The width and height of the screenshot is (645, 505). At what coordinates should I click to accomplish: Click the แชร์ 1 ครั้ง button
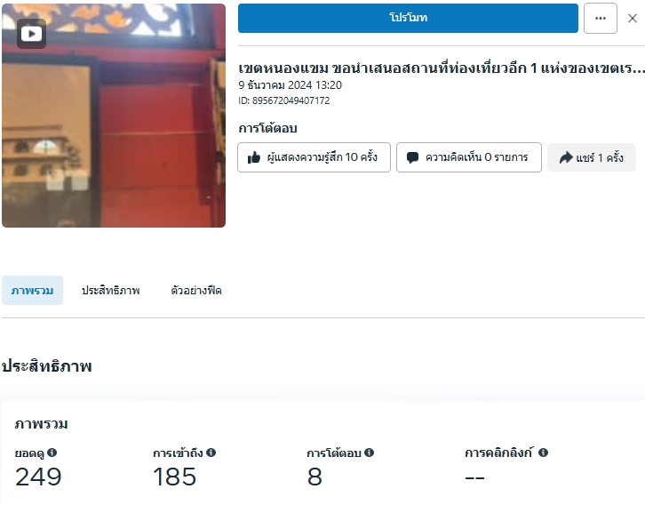click(592, 157)
